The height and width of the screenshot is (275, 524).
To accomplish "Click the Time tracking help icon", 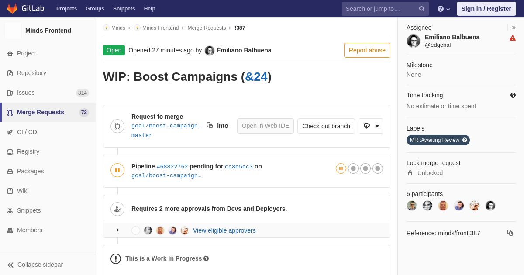I will [513, 95].
